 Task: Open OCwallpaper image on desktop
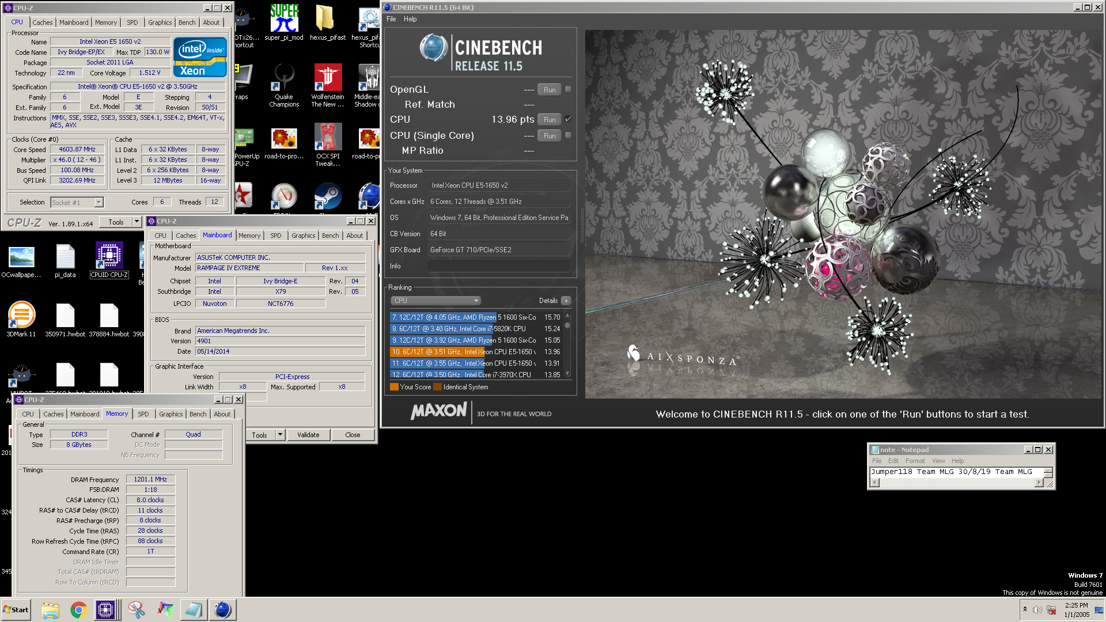point(21,261)
